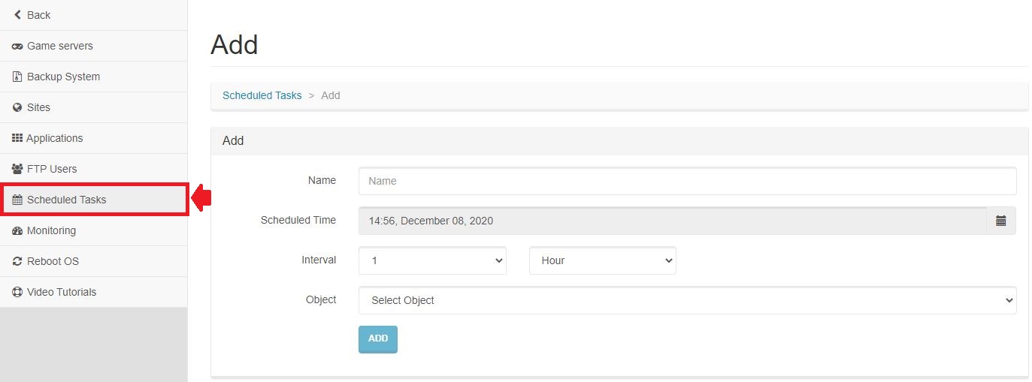This screenshot has height=382, width=1032.
Task: Go to Game servers menu
Action: pyautogui.click(x=93, y=46)
